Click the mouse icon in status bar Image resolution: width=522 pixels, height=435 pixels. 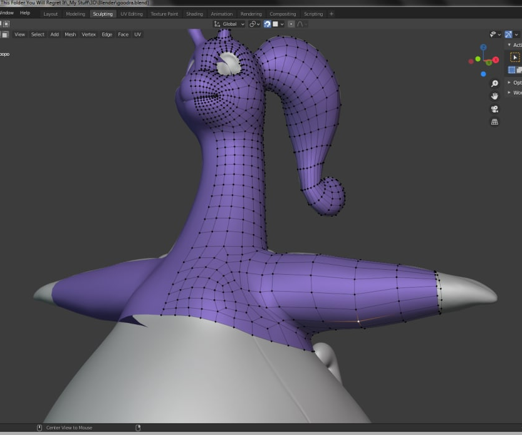pyautogui.click(x=39, y=427)
